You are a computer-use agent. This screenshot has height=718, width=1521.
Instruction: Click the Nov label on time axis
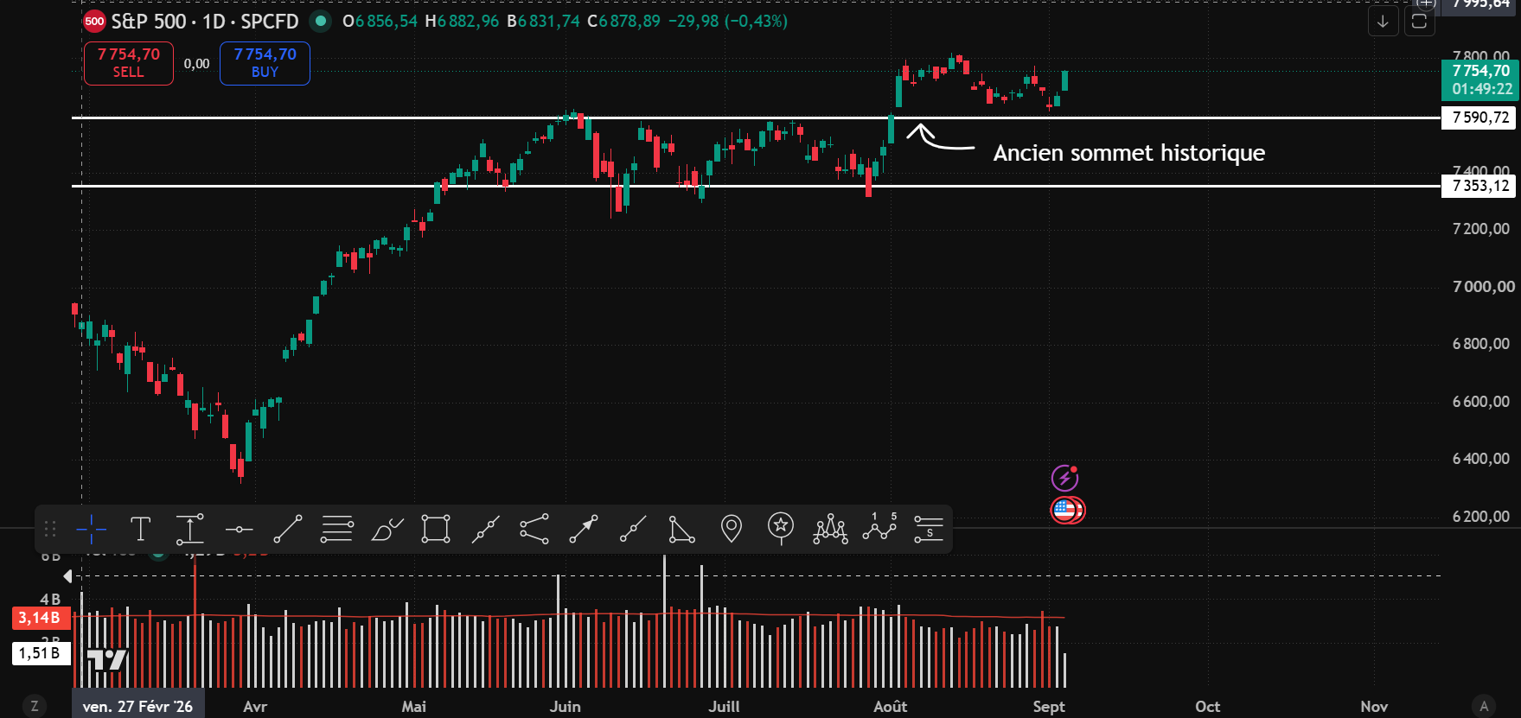tap(1374, 706)
